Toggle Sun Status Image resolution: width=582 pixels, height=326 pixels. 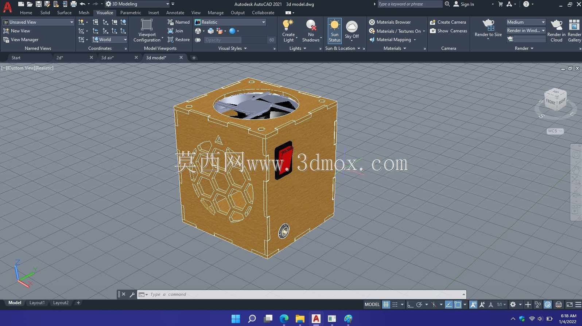pos(335,31)
